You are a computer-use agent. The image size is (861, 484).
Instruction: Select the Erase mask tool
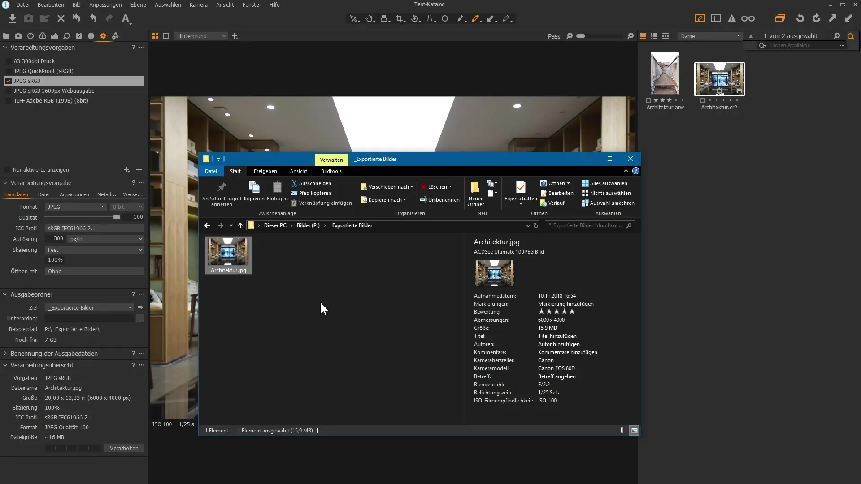tap(507, 18)
